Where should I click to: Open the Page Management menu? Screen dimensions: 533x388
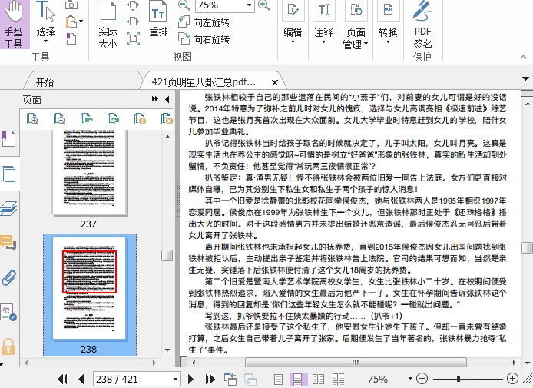tap(356, 25)
